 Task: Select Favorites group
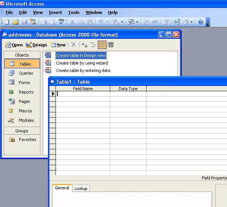click(x=22, y=140)
